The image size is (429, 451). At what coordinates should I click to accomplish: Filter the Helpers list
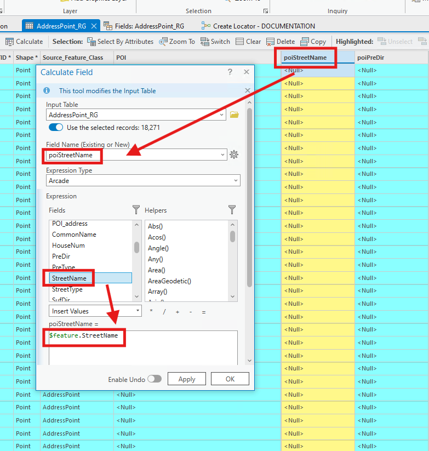[232, 210]
